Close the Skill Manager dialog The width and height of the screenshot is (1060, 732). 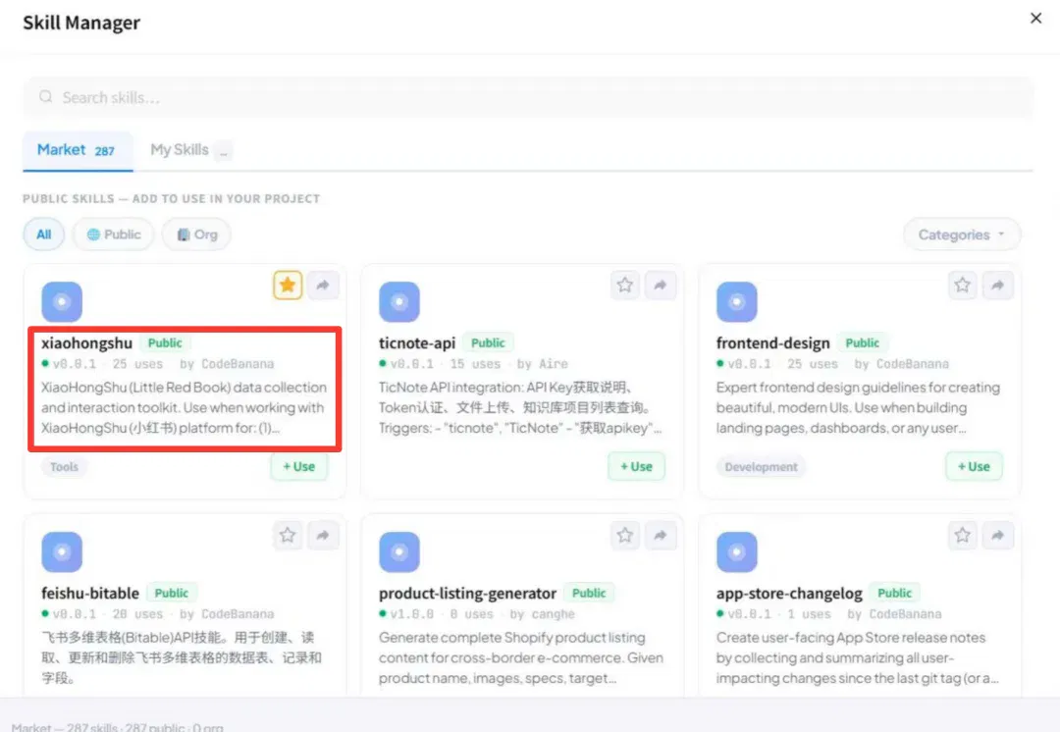pyautogui.click(x=1035, y=19)
